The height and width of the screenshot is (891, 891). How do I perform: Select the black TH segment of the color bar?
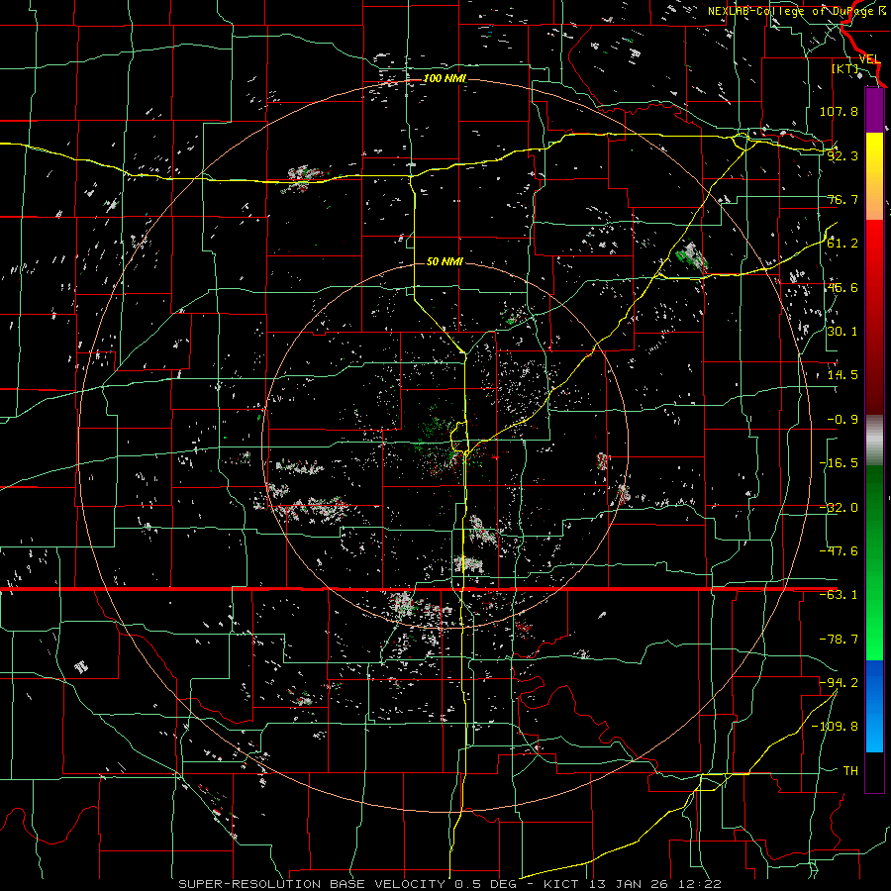pos(874,771)
